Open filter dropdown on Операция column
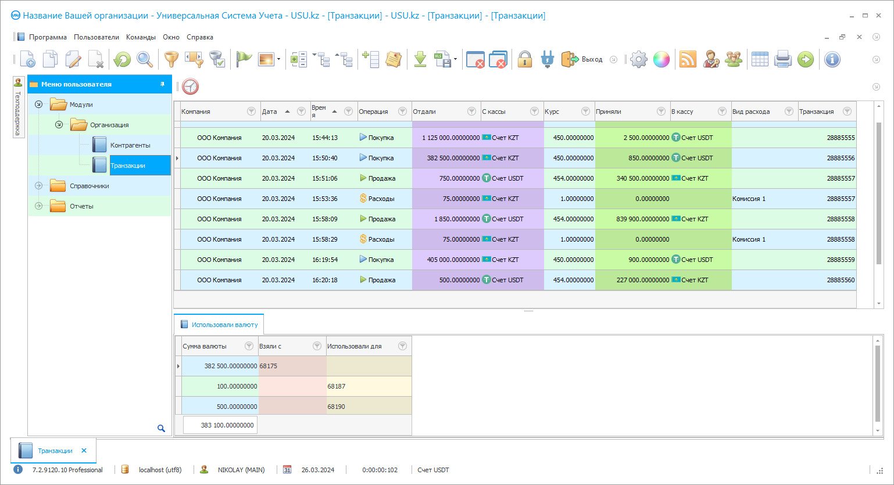 point(402,112)
